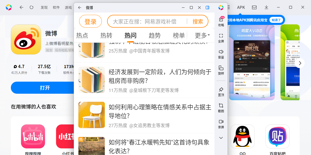Click the 登录 login button
Viewport: 311px width, 155px height.
[x=90, y=21]
